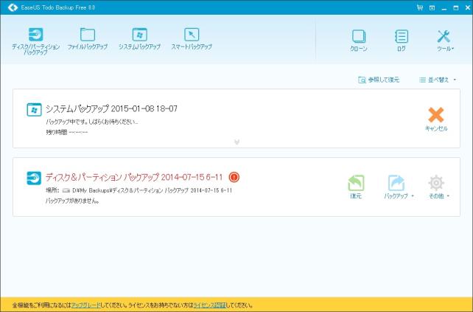Open File Backup (ファイルバックアップ)
Screen dimensions: 473x312
click(x=88, y=38)
